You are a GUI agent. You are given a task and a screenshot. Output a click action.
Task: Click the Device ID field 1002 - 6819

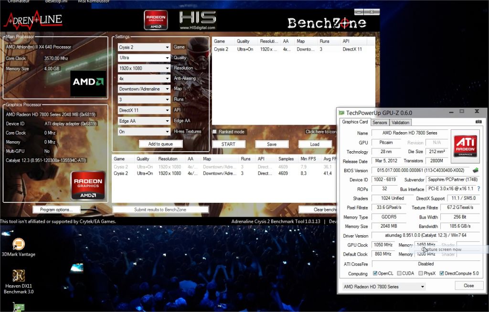[384, 179]
